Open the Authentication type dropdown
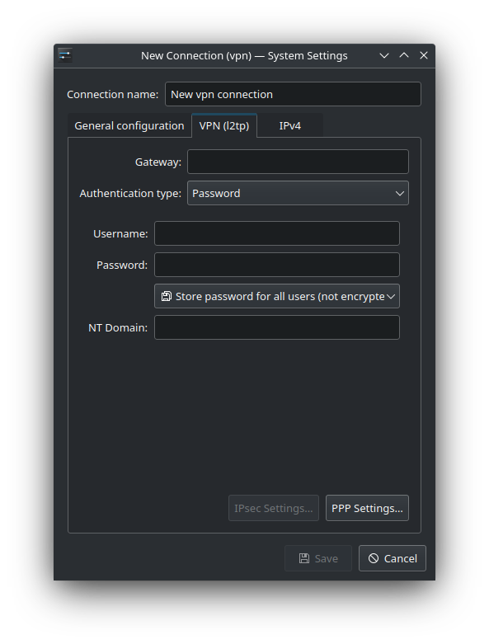 298,193
